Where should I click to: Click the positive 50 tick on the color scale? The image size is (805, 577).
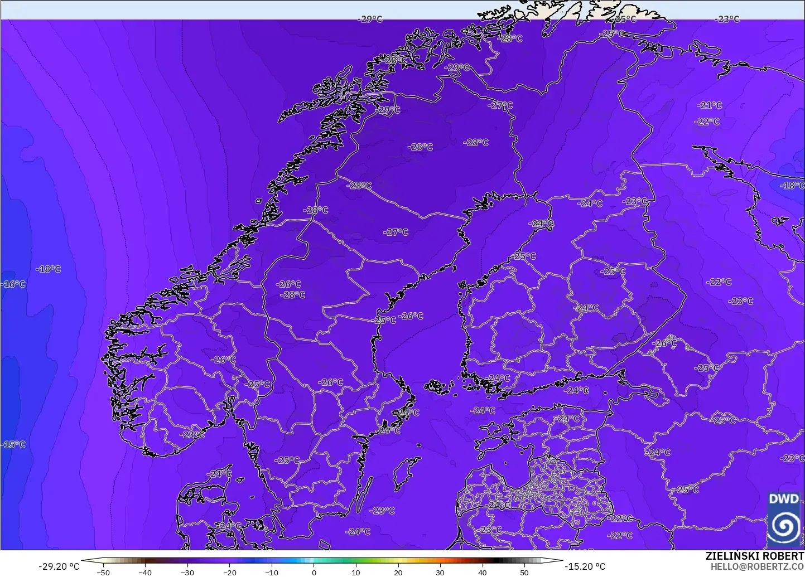(x=524, y=572)
